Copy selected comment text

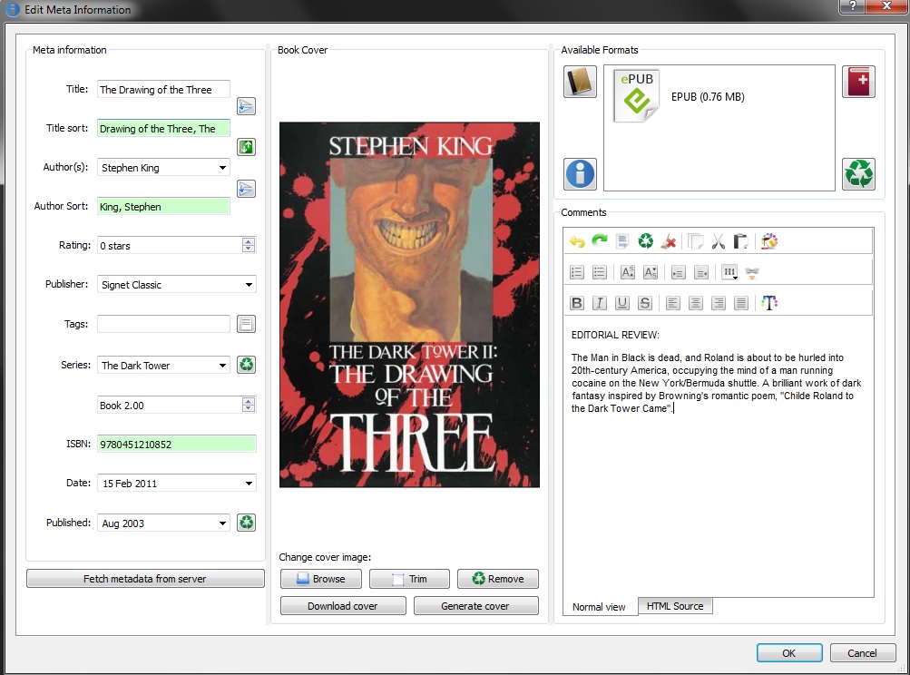695,241
